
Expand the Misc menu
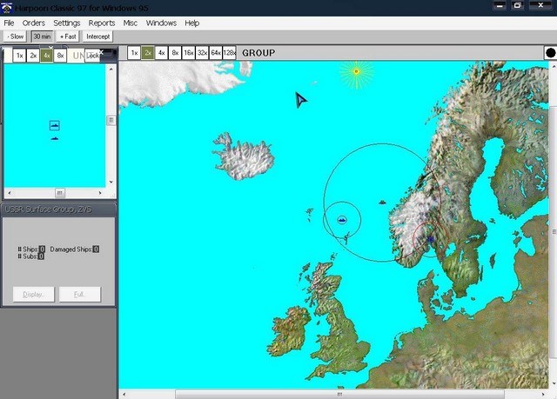pyautogui.click(x=131, y=23)
